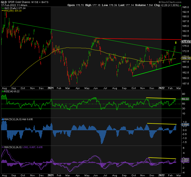This screenshot has width=191, height=177.
Task: Click the High 177.16 value
Action: (93, 5)
